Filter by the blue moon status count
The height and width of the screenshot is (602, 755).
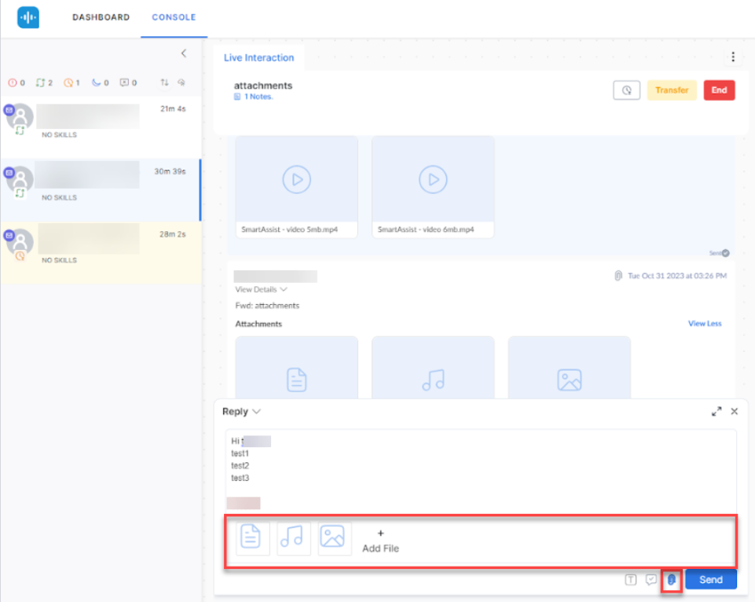coord(100,83)
